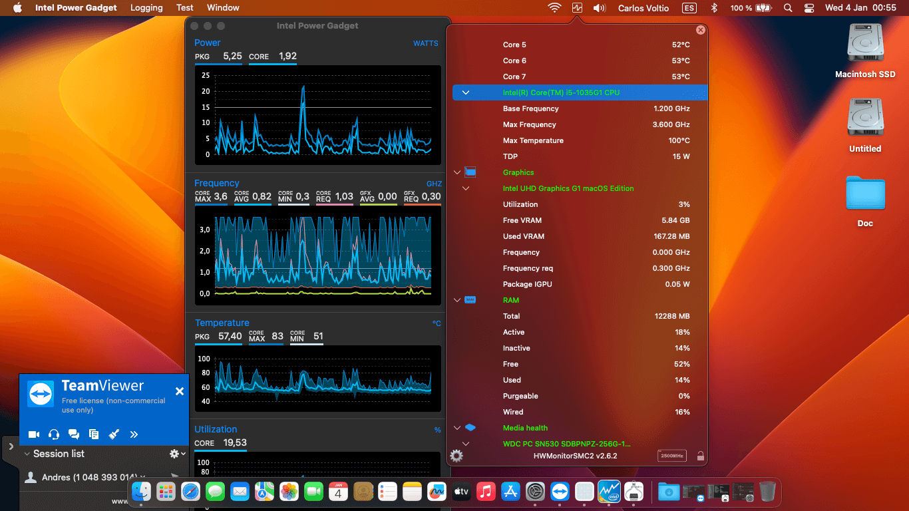Click the 2500MHz frequency badge
Viewport: 909px width, 511px height.
tap(672, 456)
